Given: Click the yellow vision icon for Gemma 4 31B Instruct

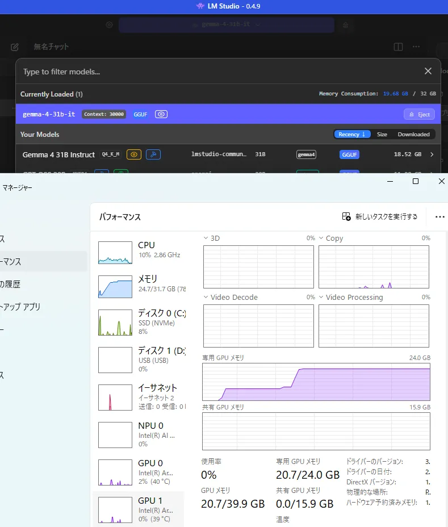Looking at the screenshot, I should point(134,154).
